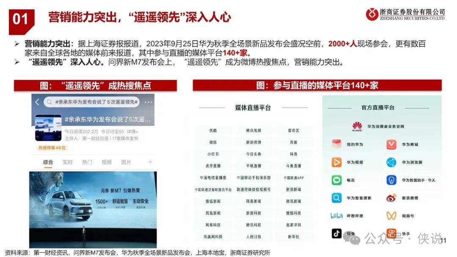
Task: Click 优酷 in media platform list
Action: click(x=213, y=131)
